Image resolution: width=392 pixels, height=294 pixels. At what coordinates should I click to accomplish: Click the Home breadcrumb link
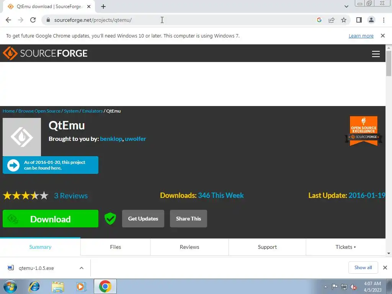pos(9,111)
